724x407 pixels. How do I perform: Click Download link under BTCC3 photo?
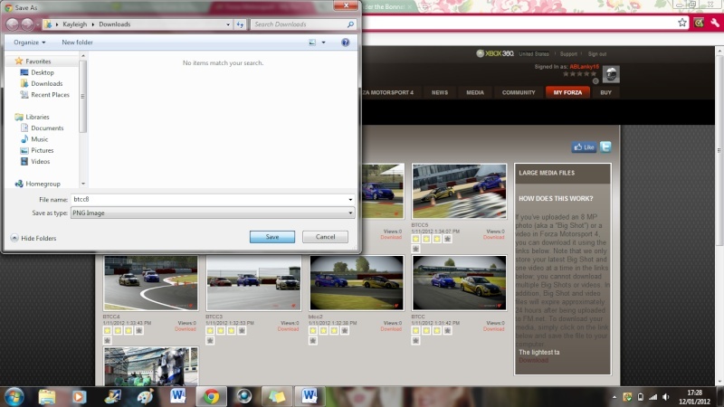[288, 329]
